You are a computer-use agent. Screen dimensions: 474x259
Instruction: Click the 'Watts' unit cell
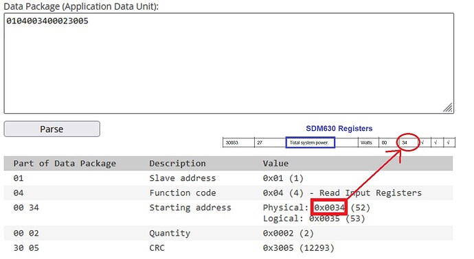click(368, 143)
